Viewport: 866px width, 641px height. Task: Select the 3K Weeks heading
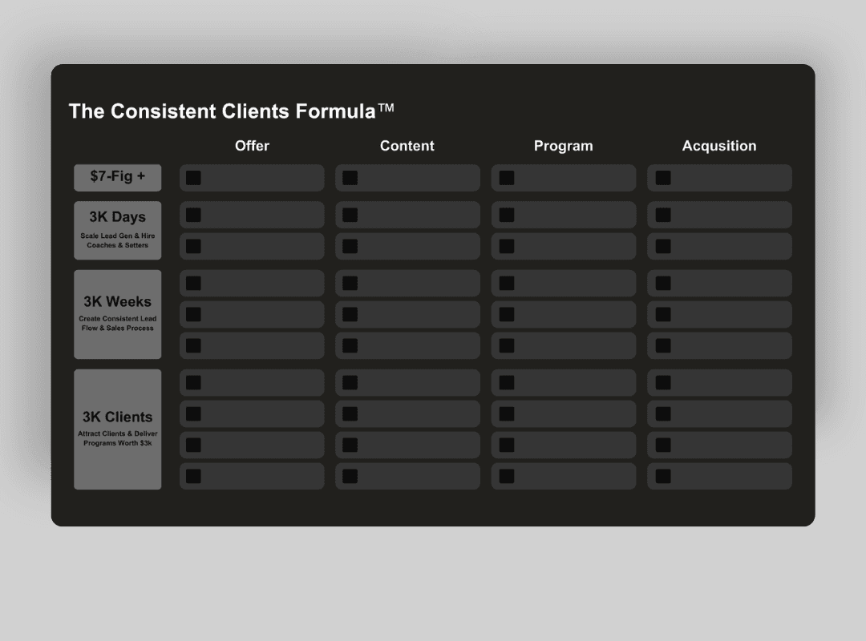(x=118, y=301)
